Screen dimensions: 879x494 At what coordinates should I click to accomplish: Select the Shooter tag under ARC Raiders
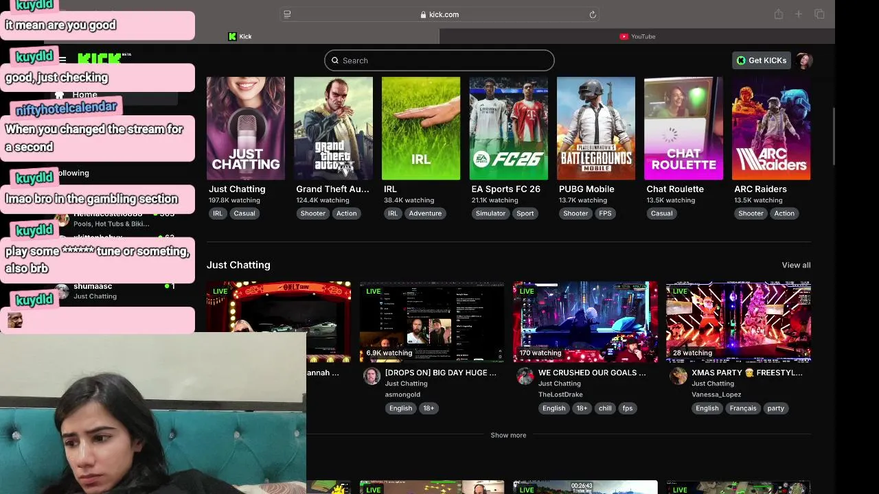[x=751, y=213]
